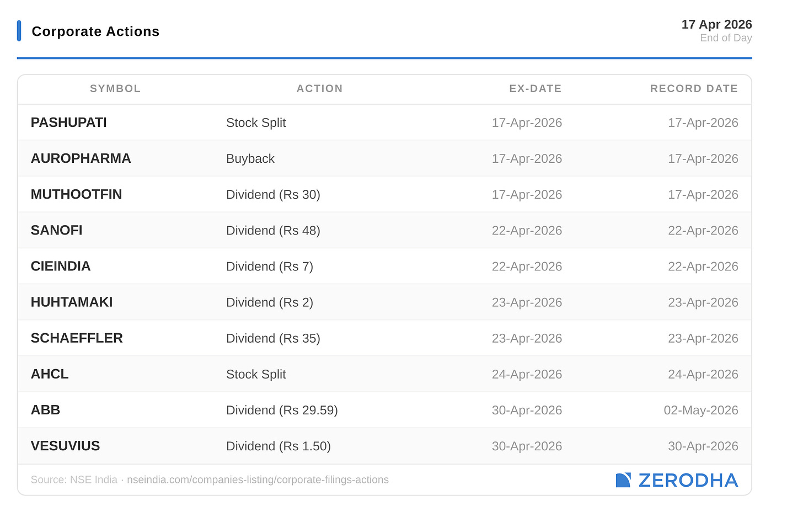Click the AHCL record date cell
This screenshot has width=803, height=517.
click(703, 375)
